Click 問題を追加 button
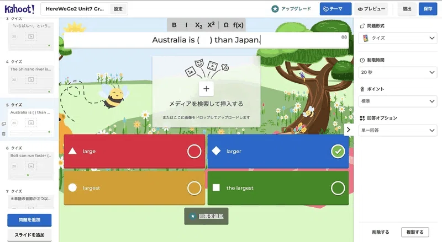The image size is (442, 242). coord(29,220)
